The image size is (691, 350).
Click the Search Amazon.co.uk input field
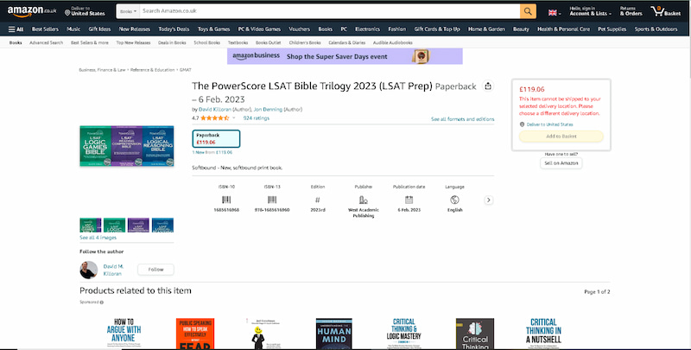(x=330, y=11)
